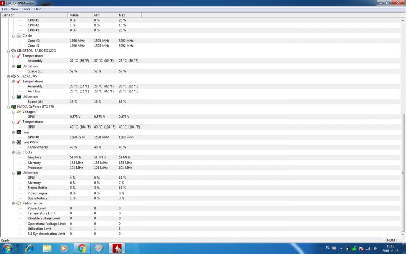The height and width of the screenshot is (254, 406).
Task: Click the Utilization chip icon under KINGSTON
Action: [x=19, y=66]
